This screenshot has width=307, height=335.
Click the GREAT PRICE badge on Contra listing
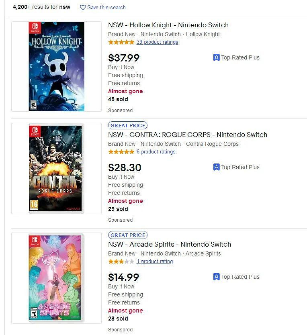[x=128, y=125]
